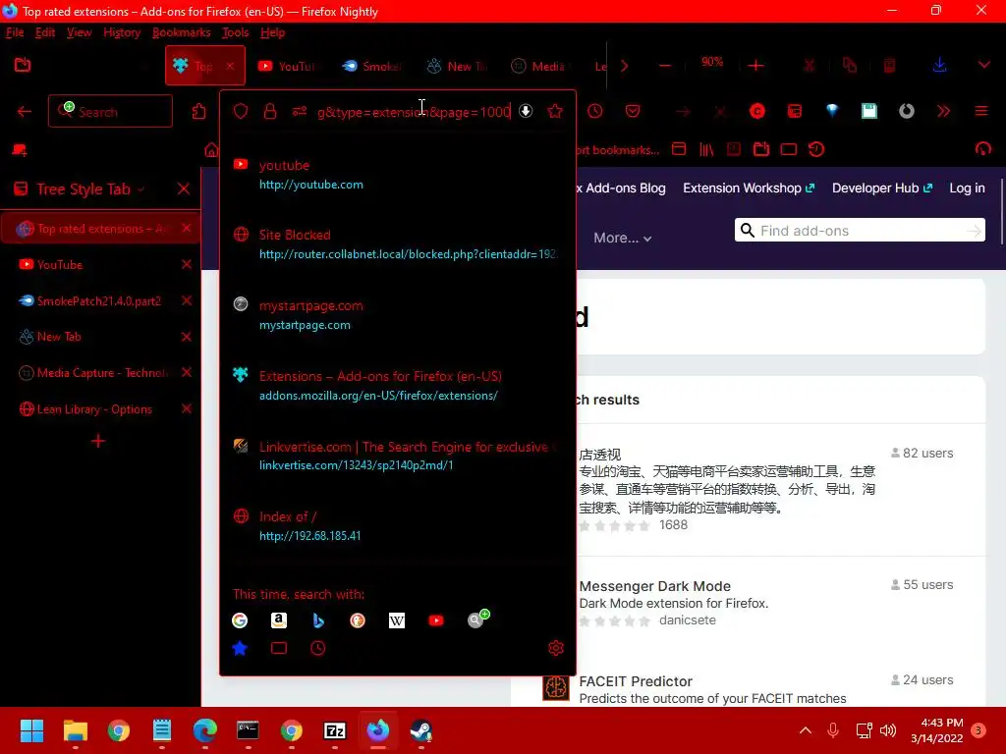Save page to Pocket icon
This screenshot has height=754, width=1006.
pos(633,112)
